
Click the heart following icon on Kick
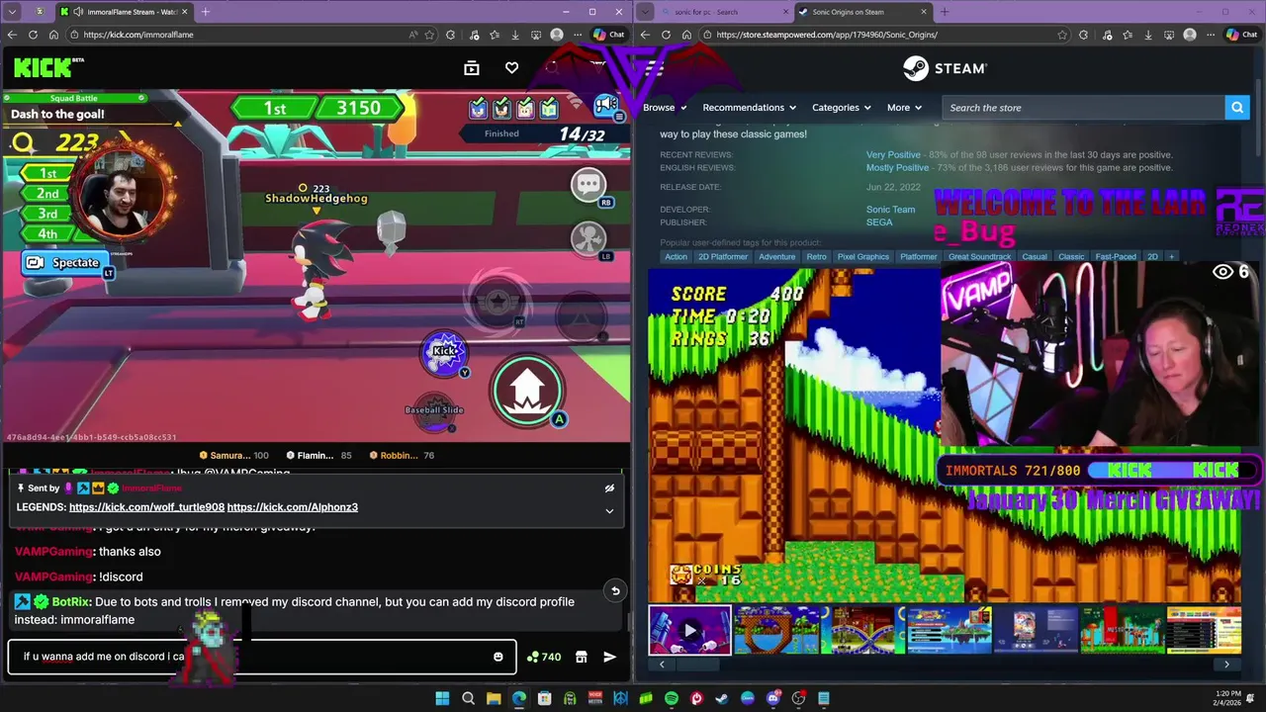(511, 67)
